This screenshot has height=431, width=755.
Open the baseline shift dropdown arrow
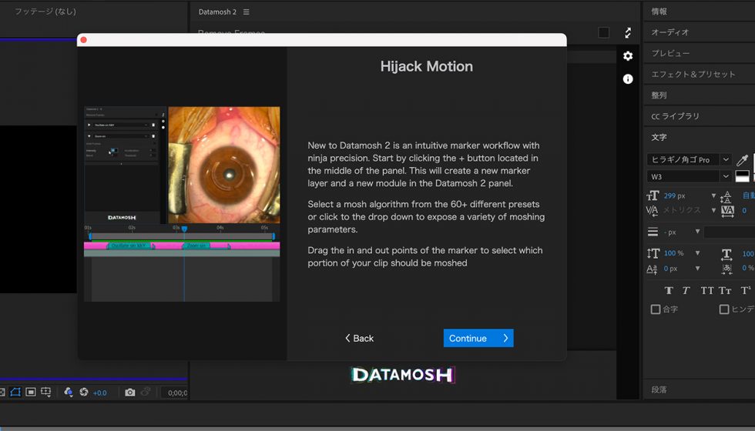point(697,269)
